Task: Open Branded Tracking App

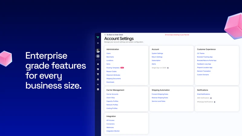Action: [205, 57]
